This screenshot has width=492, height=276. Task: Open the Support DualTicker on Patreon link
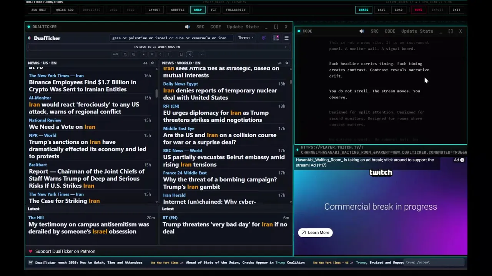coord(65,251)
